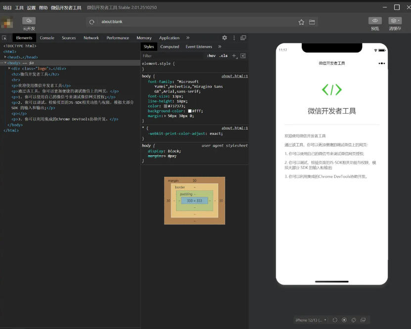Open DevTools settings gear

pyautogui.click(x=225, y=38)
